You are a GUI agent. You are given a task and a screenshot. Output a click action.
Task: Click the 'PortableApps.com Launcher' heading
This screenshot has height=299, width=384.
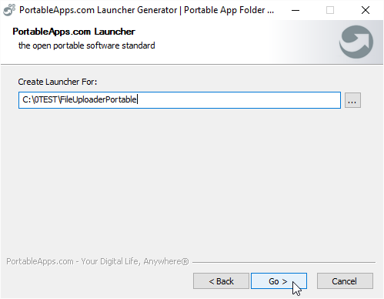tap(74, 32)
